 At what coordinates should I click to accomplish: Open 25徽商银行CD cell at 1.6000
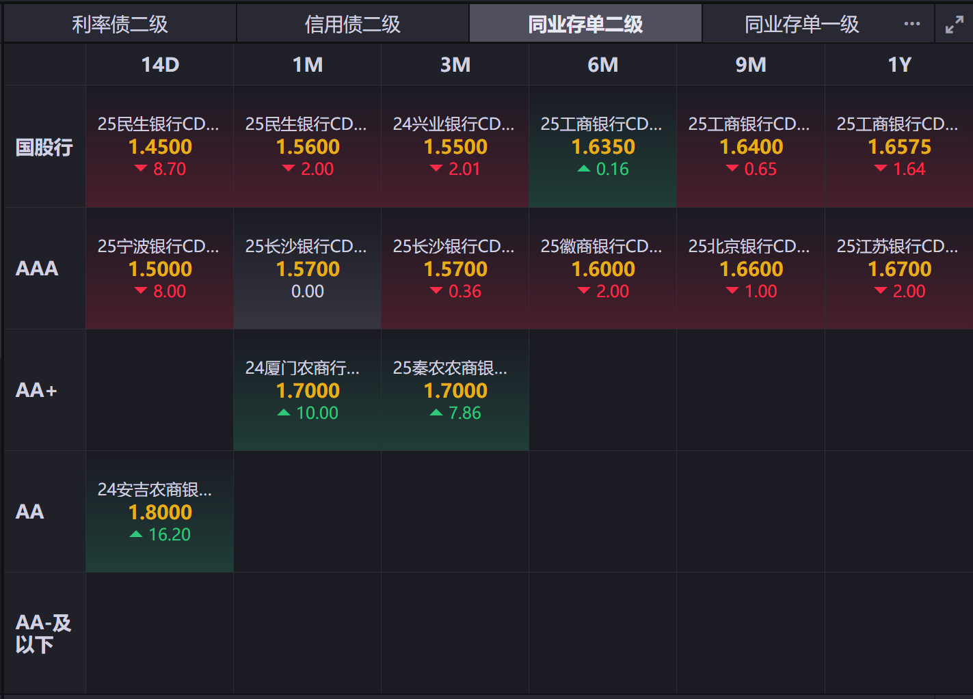603,269
